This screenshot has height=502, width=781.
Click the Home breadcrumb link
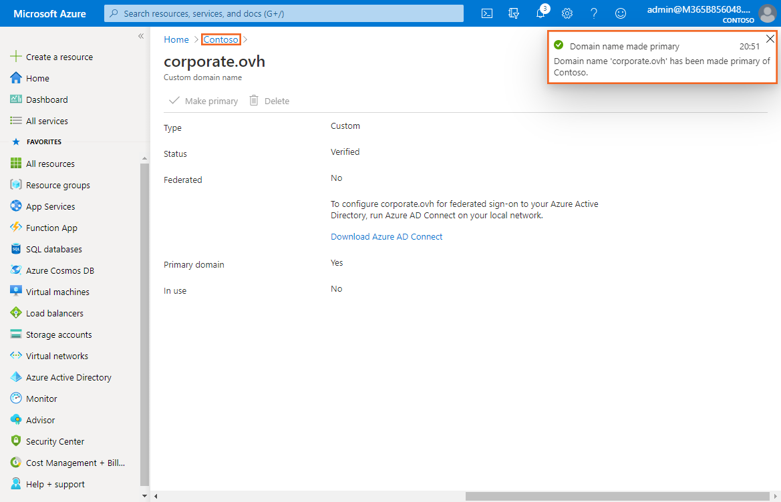(176, 39)
